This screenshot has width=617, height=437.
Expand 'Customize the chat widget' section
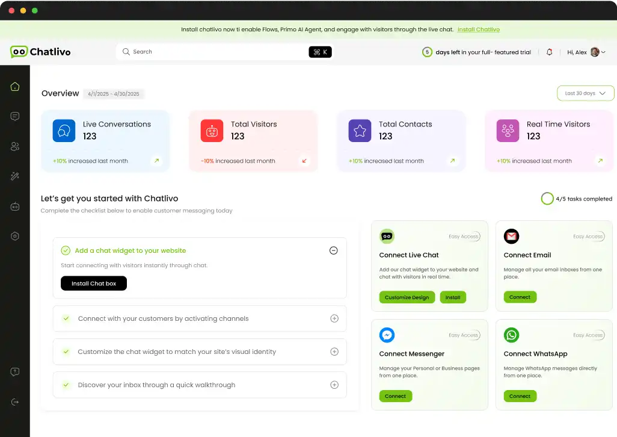point(334,352)
